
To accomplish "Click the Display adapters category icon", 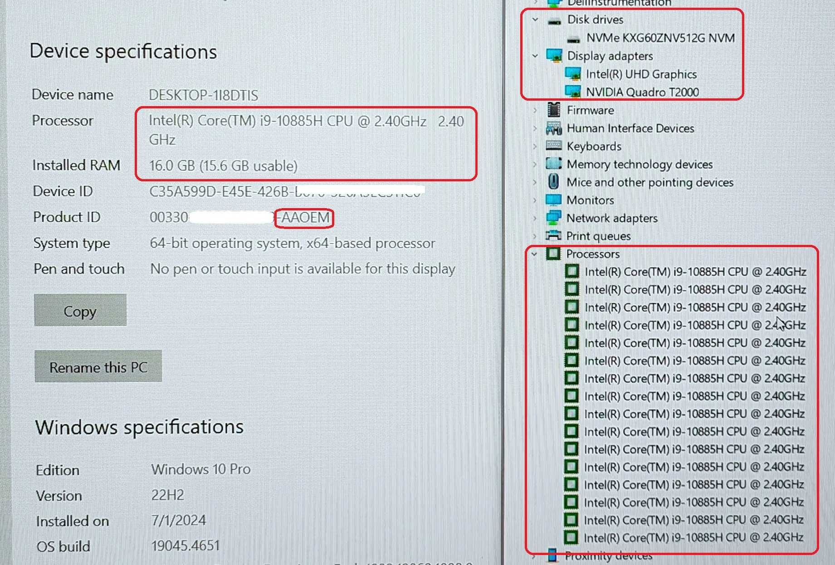I will pos(554,56).
